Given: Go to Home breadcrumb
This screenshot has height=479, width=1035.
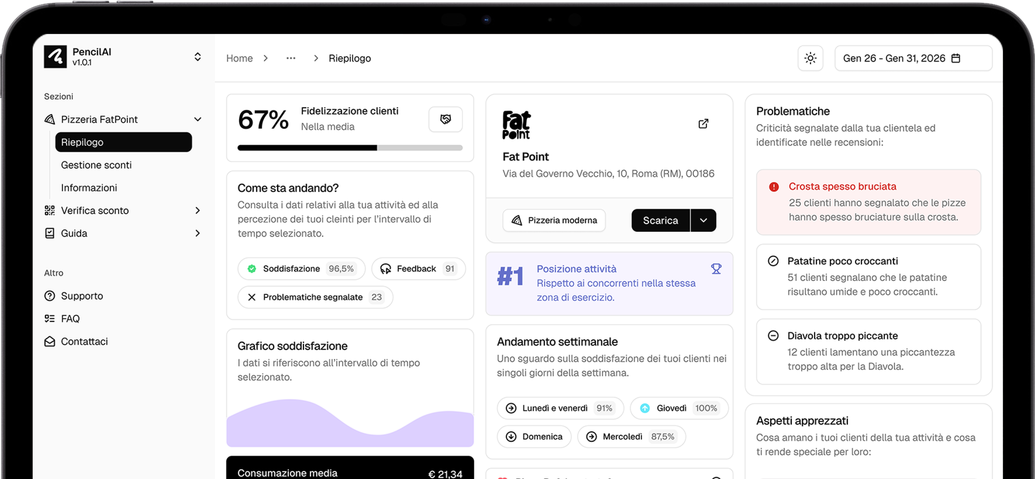Looking at the screenshot, I should tap(239, 58).
